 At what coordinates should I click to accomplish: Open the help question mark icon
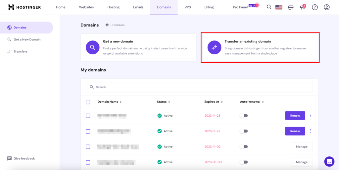(x=315, y=7)
